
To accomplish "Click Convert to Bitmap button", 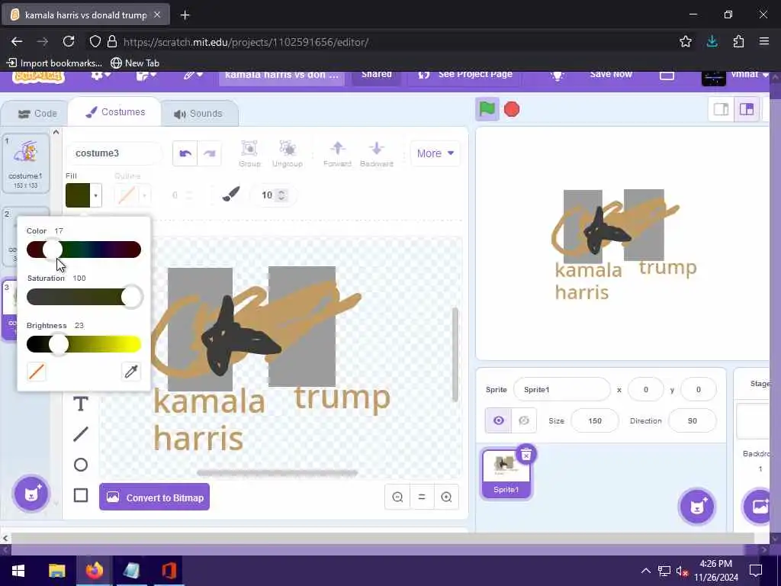I will click(x=154, y=497).
